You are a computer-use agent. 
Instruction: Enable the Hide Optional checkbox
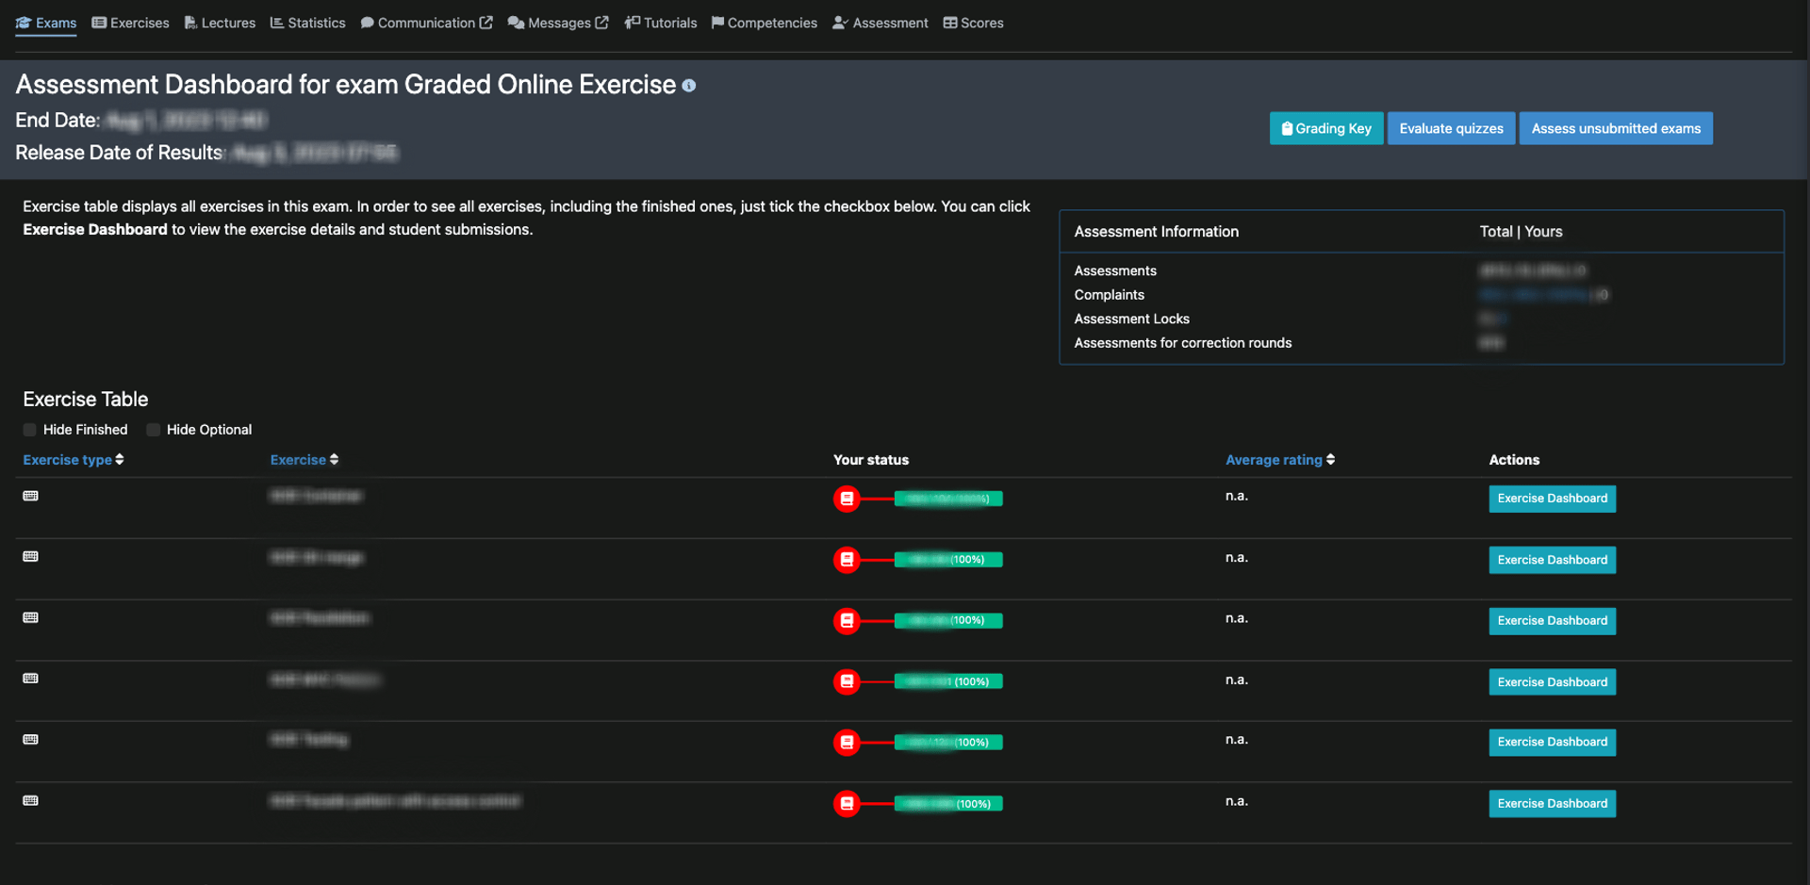(x=153, y=429)
